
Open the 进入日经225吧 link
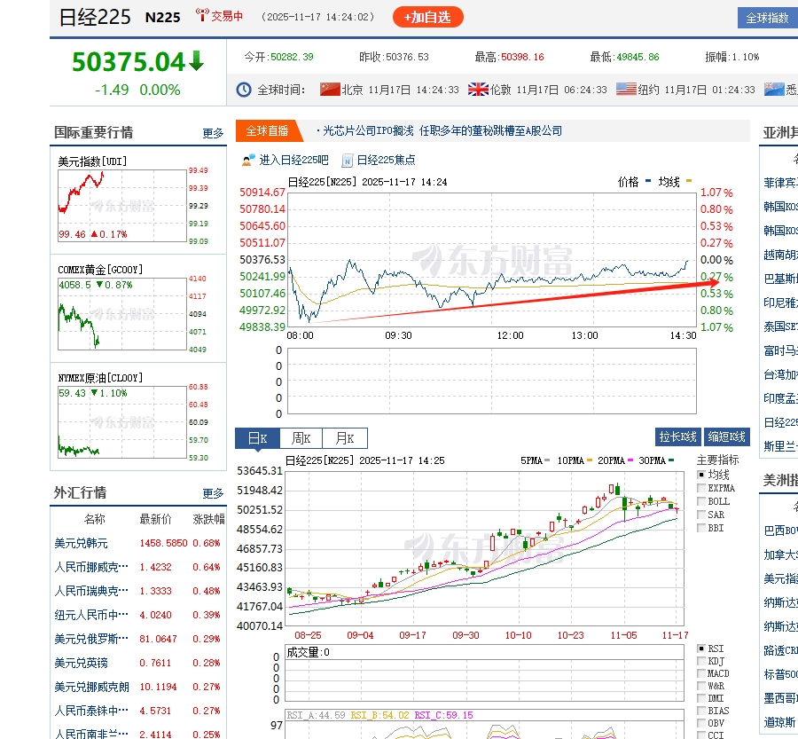[293, 160]
